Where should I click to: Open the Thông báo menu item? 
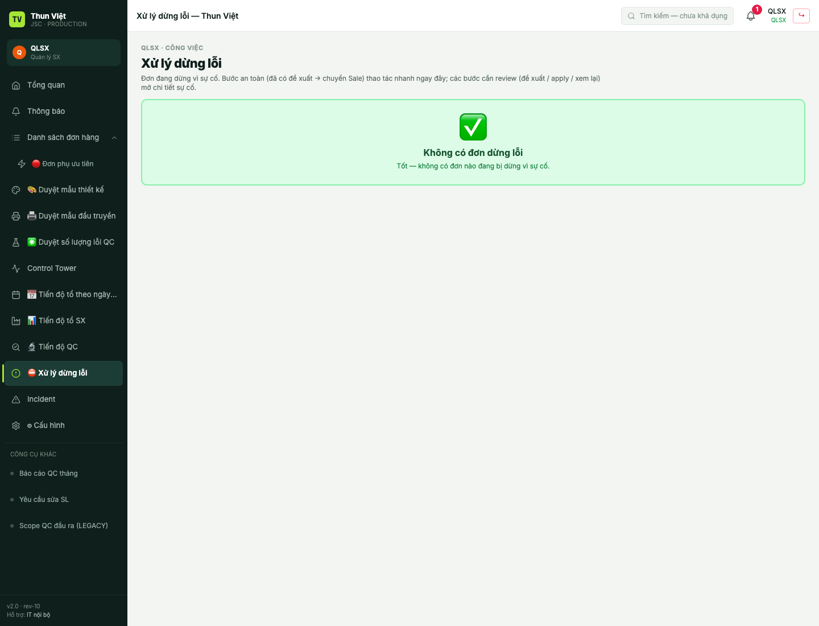64,112
